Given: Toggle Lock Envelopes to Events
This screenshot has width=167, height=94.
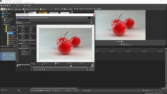Looking at the screenshot, I should 88,91.
